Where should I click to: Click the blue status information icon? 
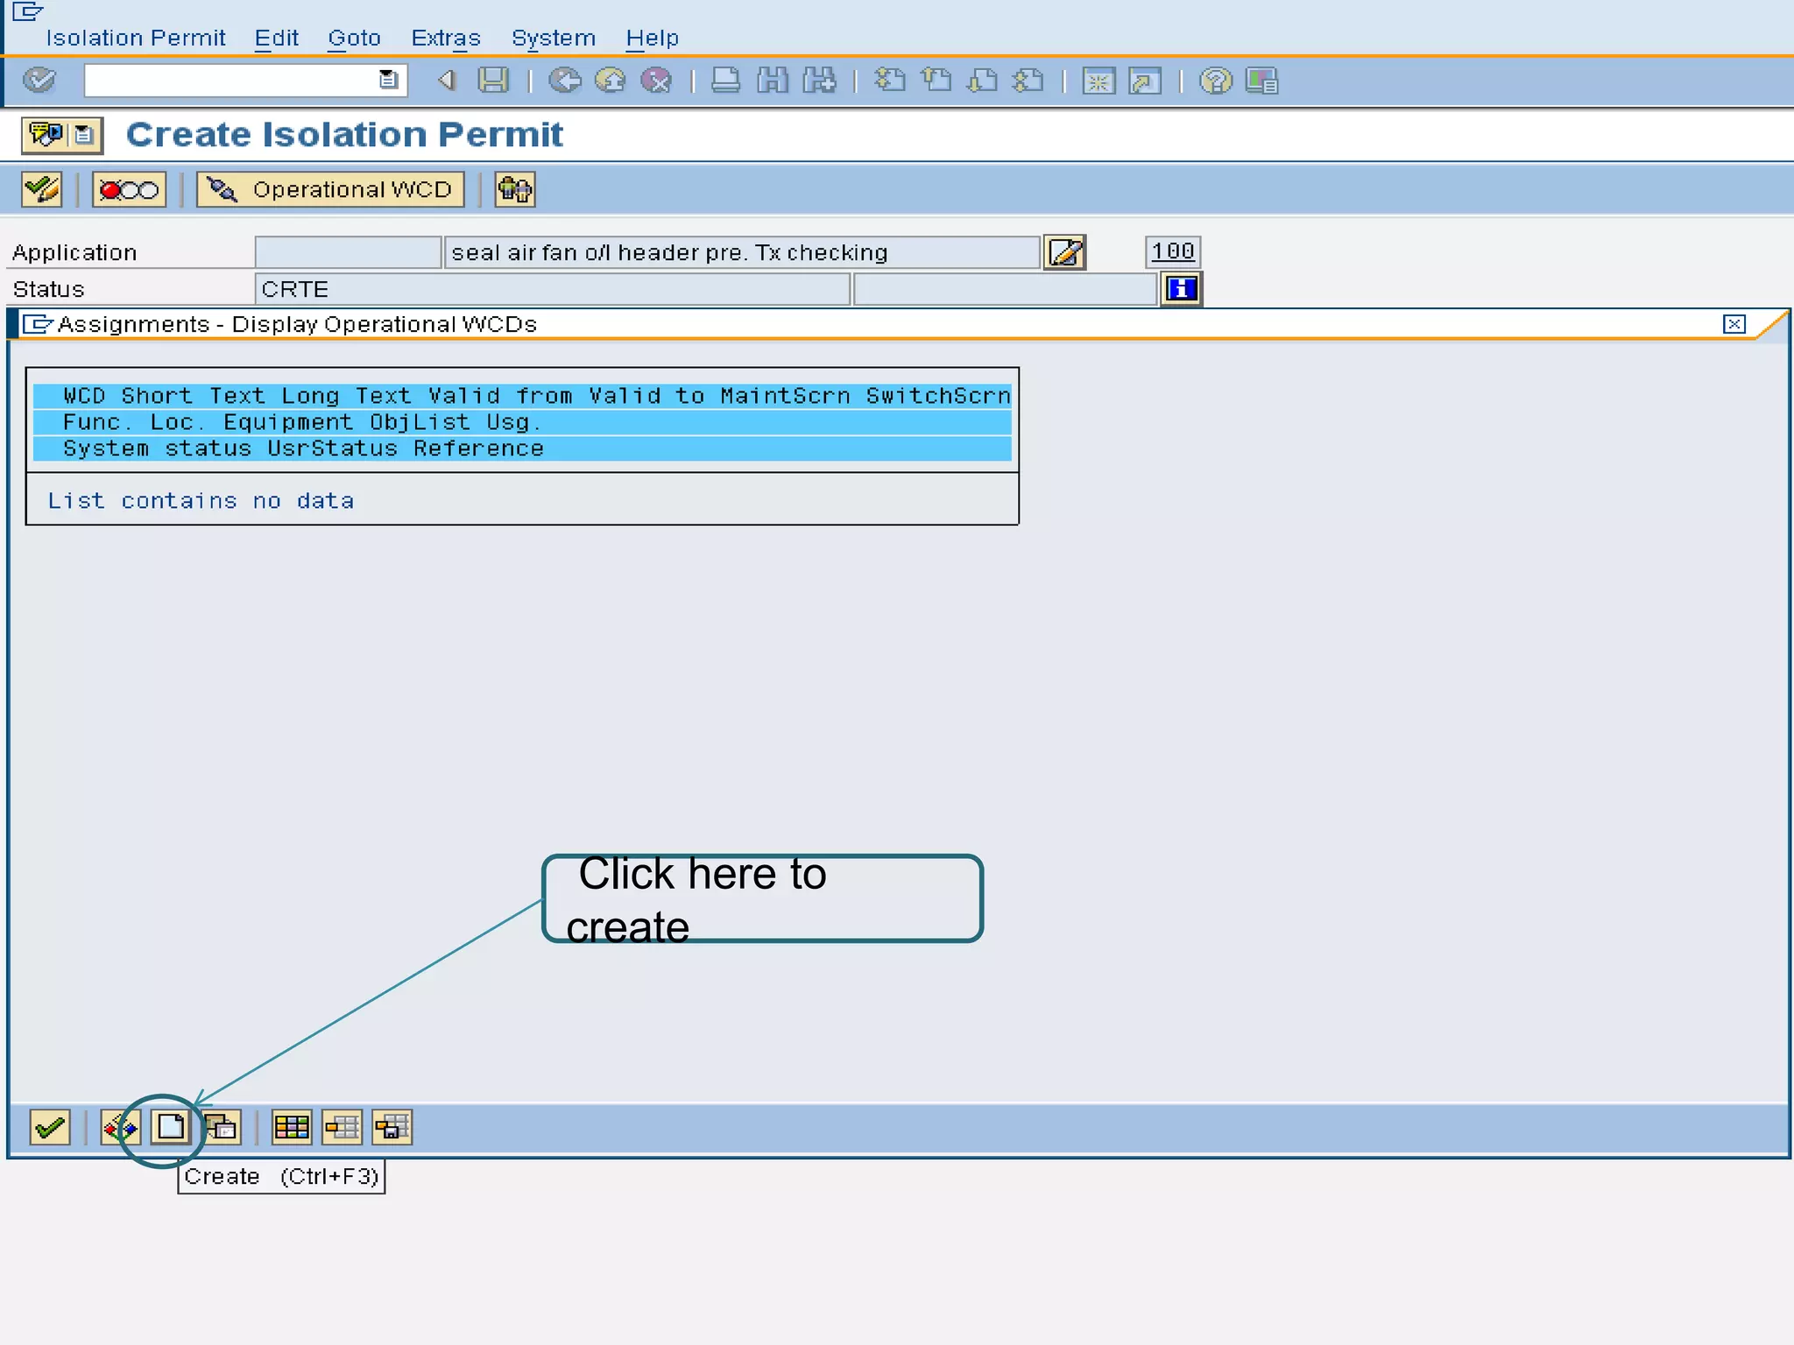click(x=1182, y=289)
